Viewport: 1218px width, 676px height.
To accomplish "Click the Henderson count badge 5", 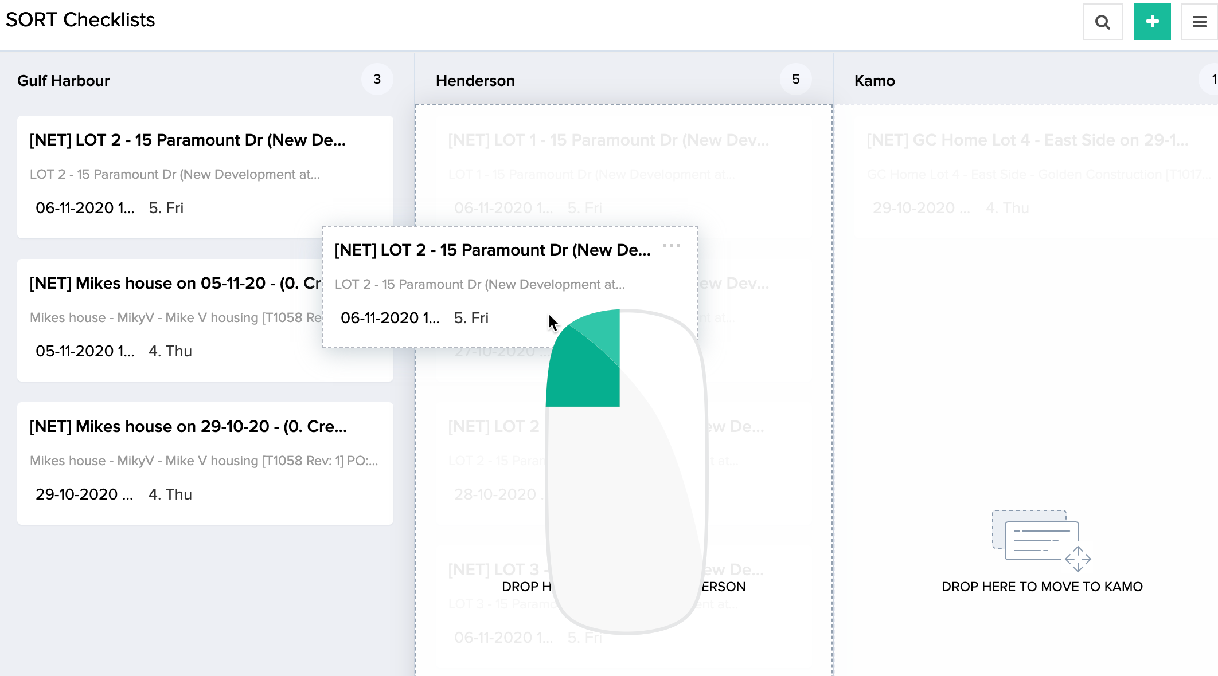I will click(x=795, y=80).
